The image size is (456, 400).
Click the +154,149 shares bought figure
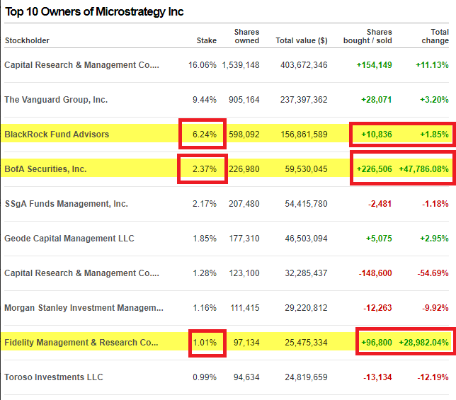coord(375,65)
